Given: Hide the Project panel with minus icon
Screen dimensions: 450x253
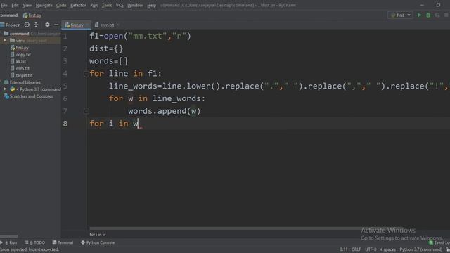Looking at the screenshot, I should pos(56,25).
